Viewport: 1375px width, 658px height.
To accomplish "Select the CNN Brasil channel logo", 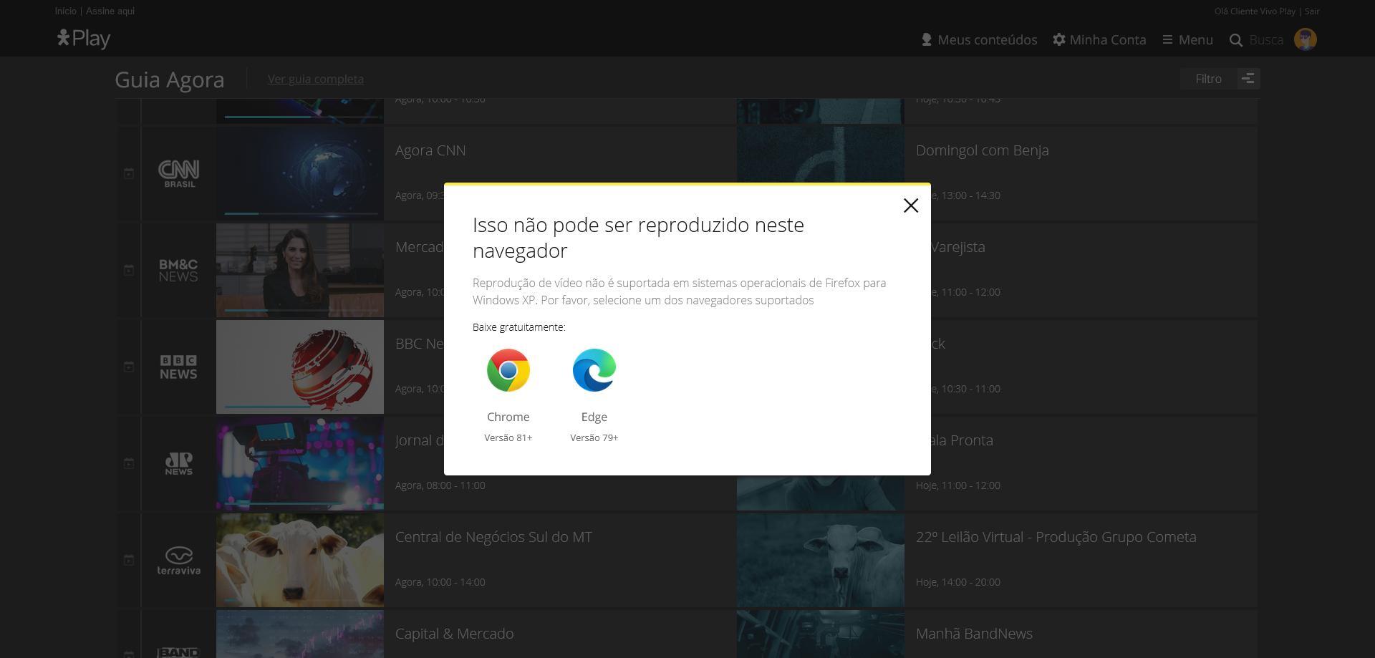I will tap(178, 174).
